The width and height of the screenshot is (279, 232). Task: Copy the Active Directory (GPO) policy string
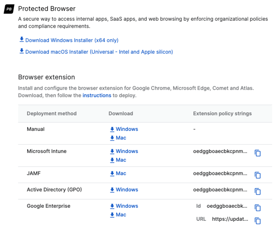pos(258,191)
